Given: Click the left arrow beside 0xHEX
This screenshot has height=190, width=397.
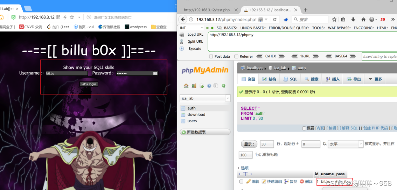Looking at the screenshot, I should [x=259, y=56].
